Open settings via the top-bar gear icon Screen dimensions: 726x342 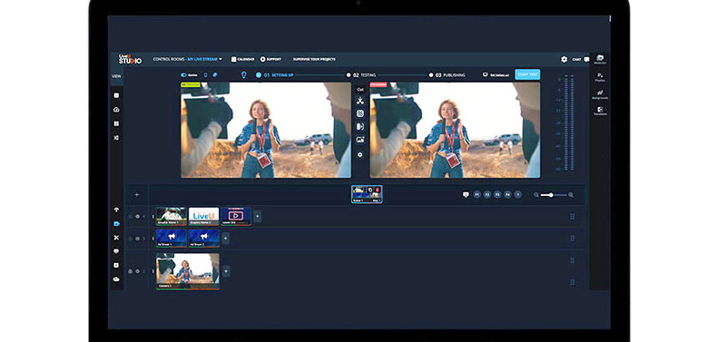[564, 59]
